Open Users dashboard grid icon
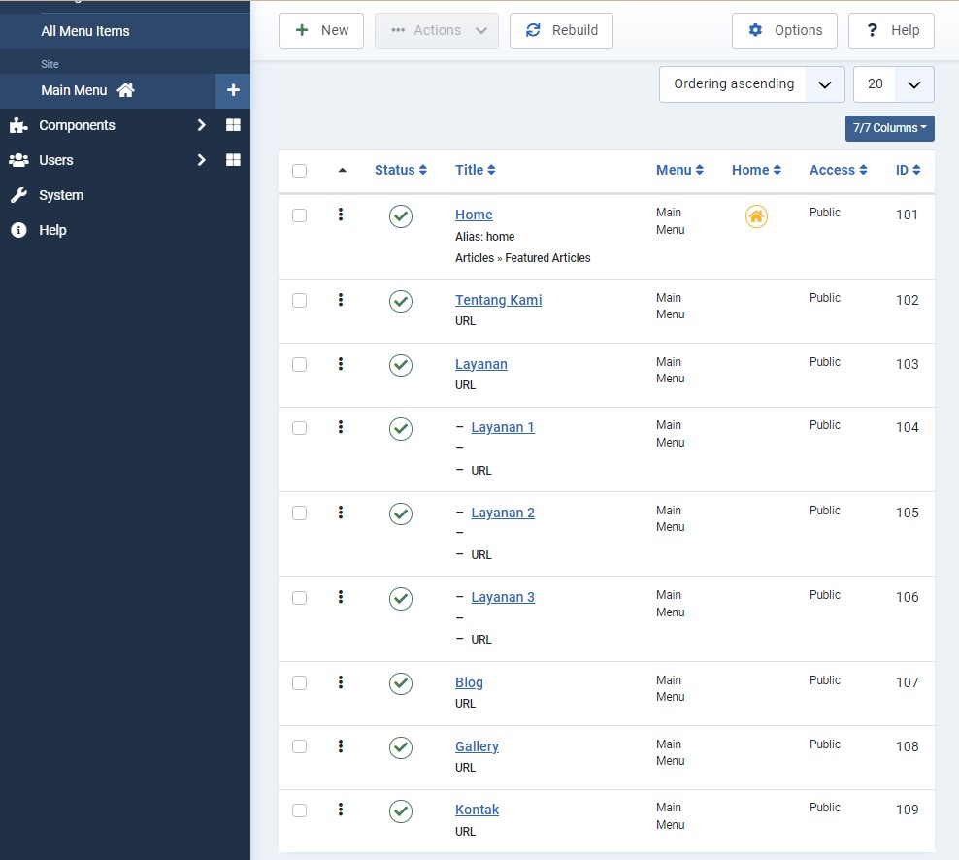The height and width of the screenshot is (860, 959). pos(233,160)
